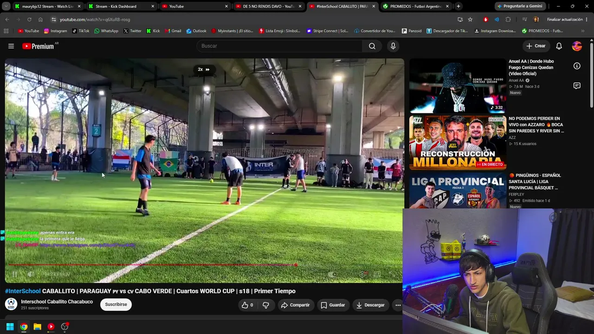Open the Chrome extensions puzzle icon
594x334 pixels.
(x=508, y=19)
